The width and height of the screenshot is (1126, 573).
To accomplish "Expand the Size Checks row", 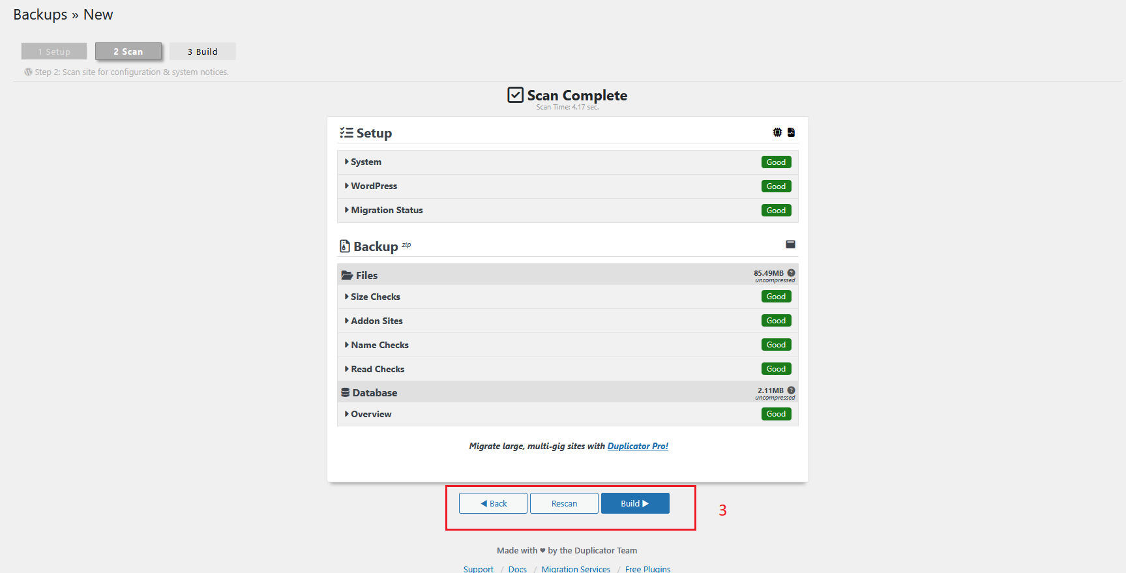I will point(375,297).
